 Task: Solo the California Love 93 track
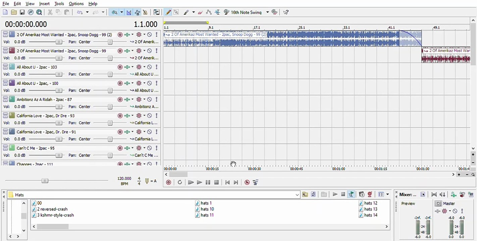pyautogui.click(x=156, y=115)
